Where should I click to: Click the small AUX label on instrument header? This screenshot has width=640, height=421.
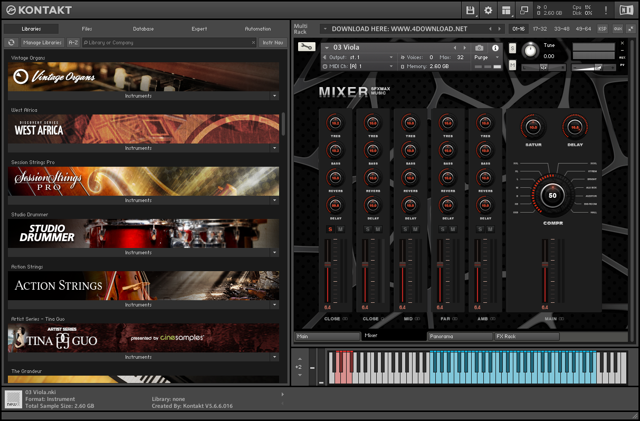(x=622, y=58)
